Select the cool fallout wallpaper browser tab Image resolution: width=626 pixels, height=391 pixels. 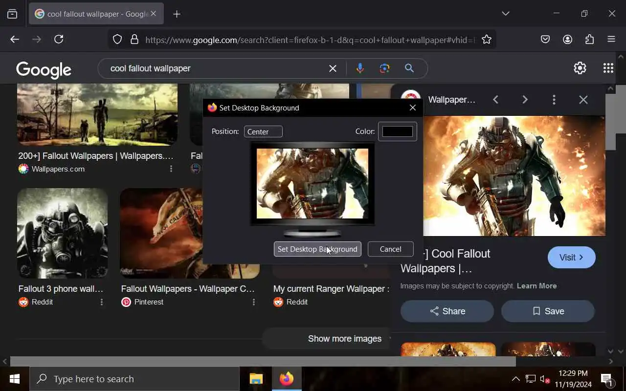click(96, 14)
